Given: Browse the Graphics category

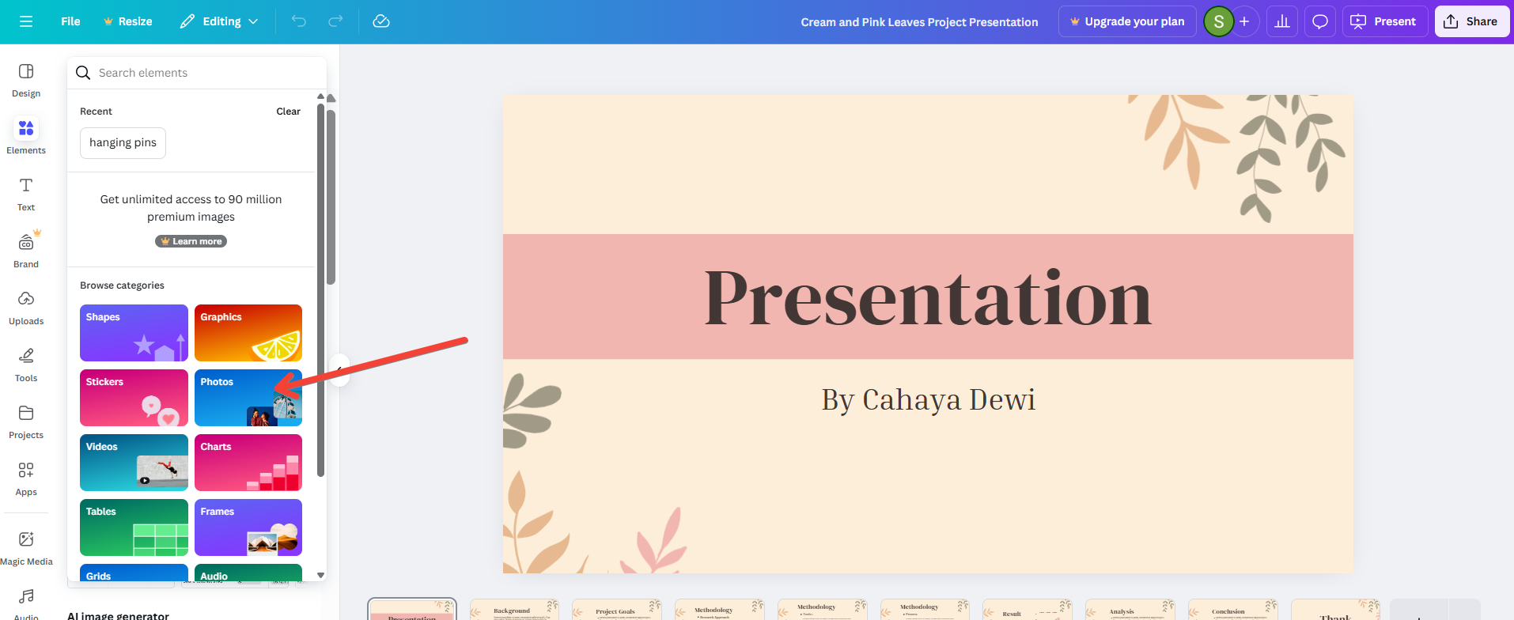Looking at the screenshot, I should [248, 333].
